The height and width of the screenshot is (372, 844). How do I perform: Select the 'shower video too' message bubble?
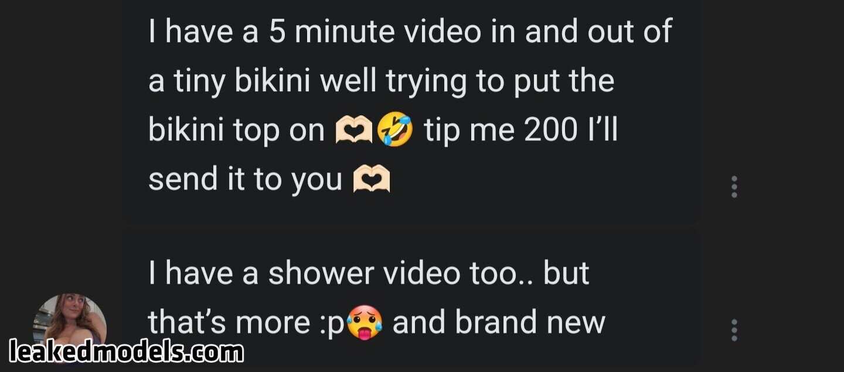411,299
